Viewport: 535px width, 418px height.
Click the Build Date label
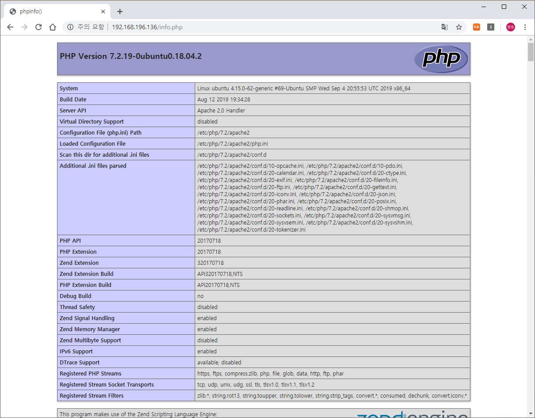[73, 100]
